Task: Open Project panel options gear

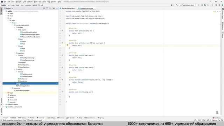Action: [54, 8]
